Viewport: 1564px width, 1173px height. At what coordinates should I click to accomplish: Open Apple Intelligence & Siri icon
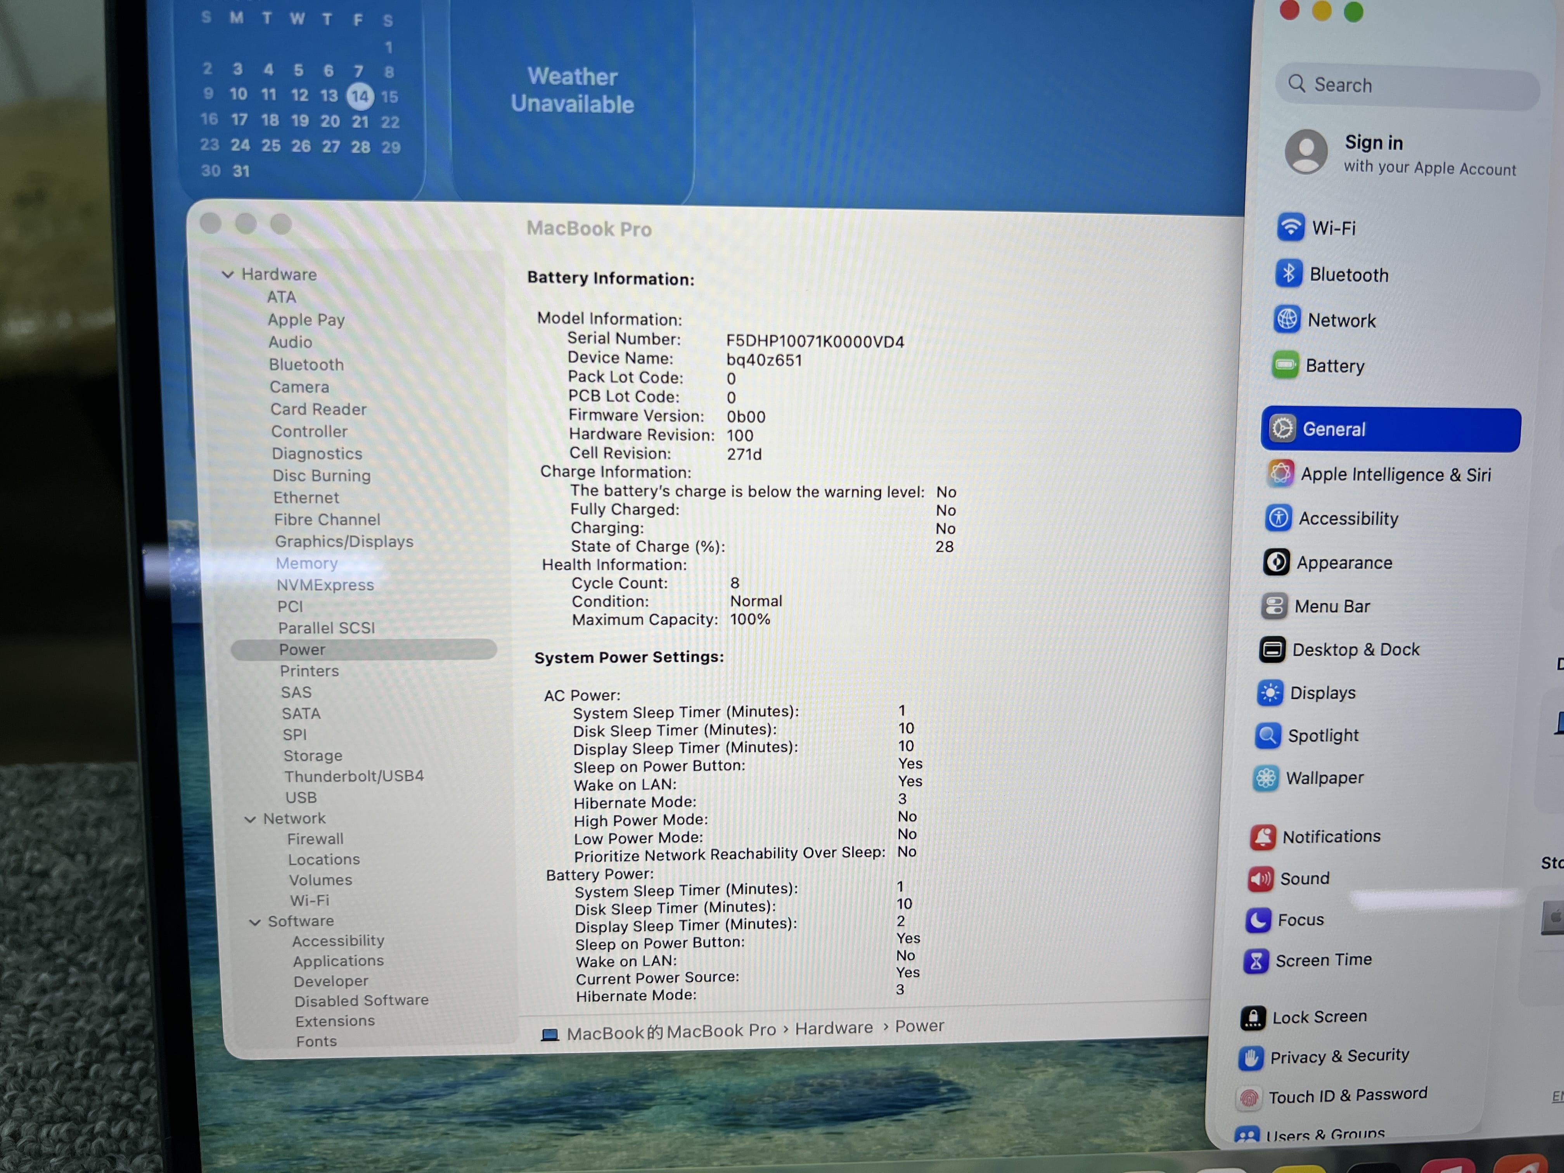click(1280, 474)
